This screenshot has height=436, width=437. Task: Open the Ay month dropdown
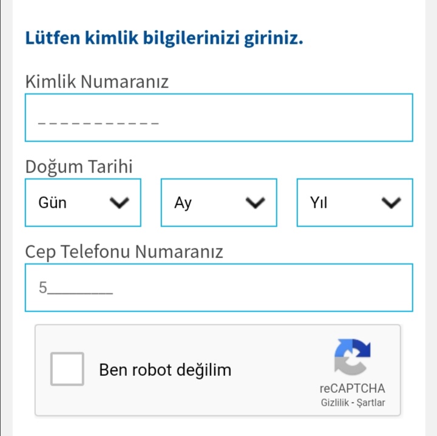pos(218,203)
